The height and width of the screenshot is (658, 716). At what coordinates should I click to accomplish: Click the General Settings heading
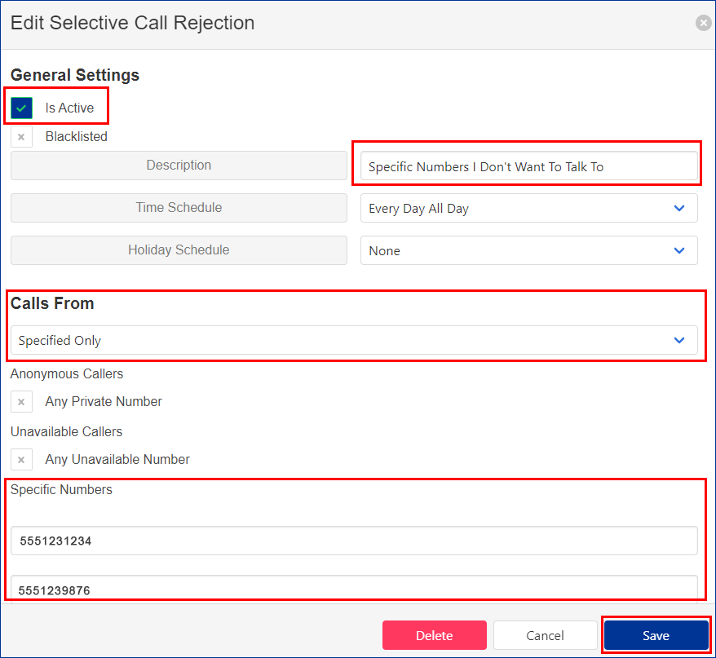point(75,75)
